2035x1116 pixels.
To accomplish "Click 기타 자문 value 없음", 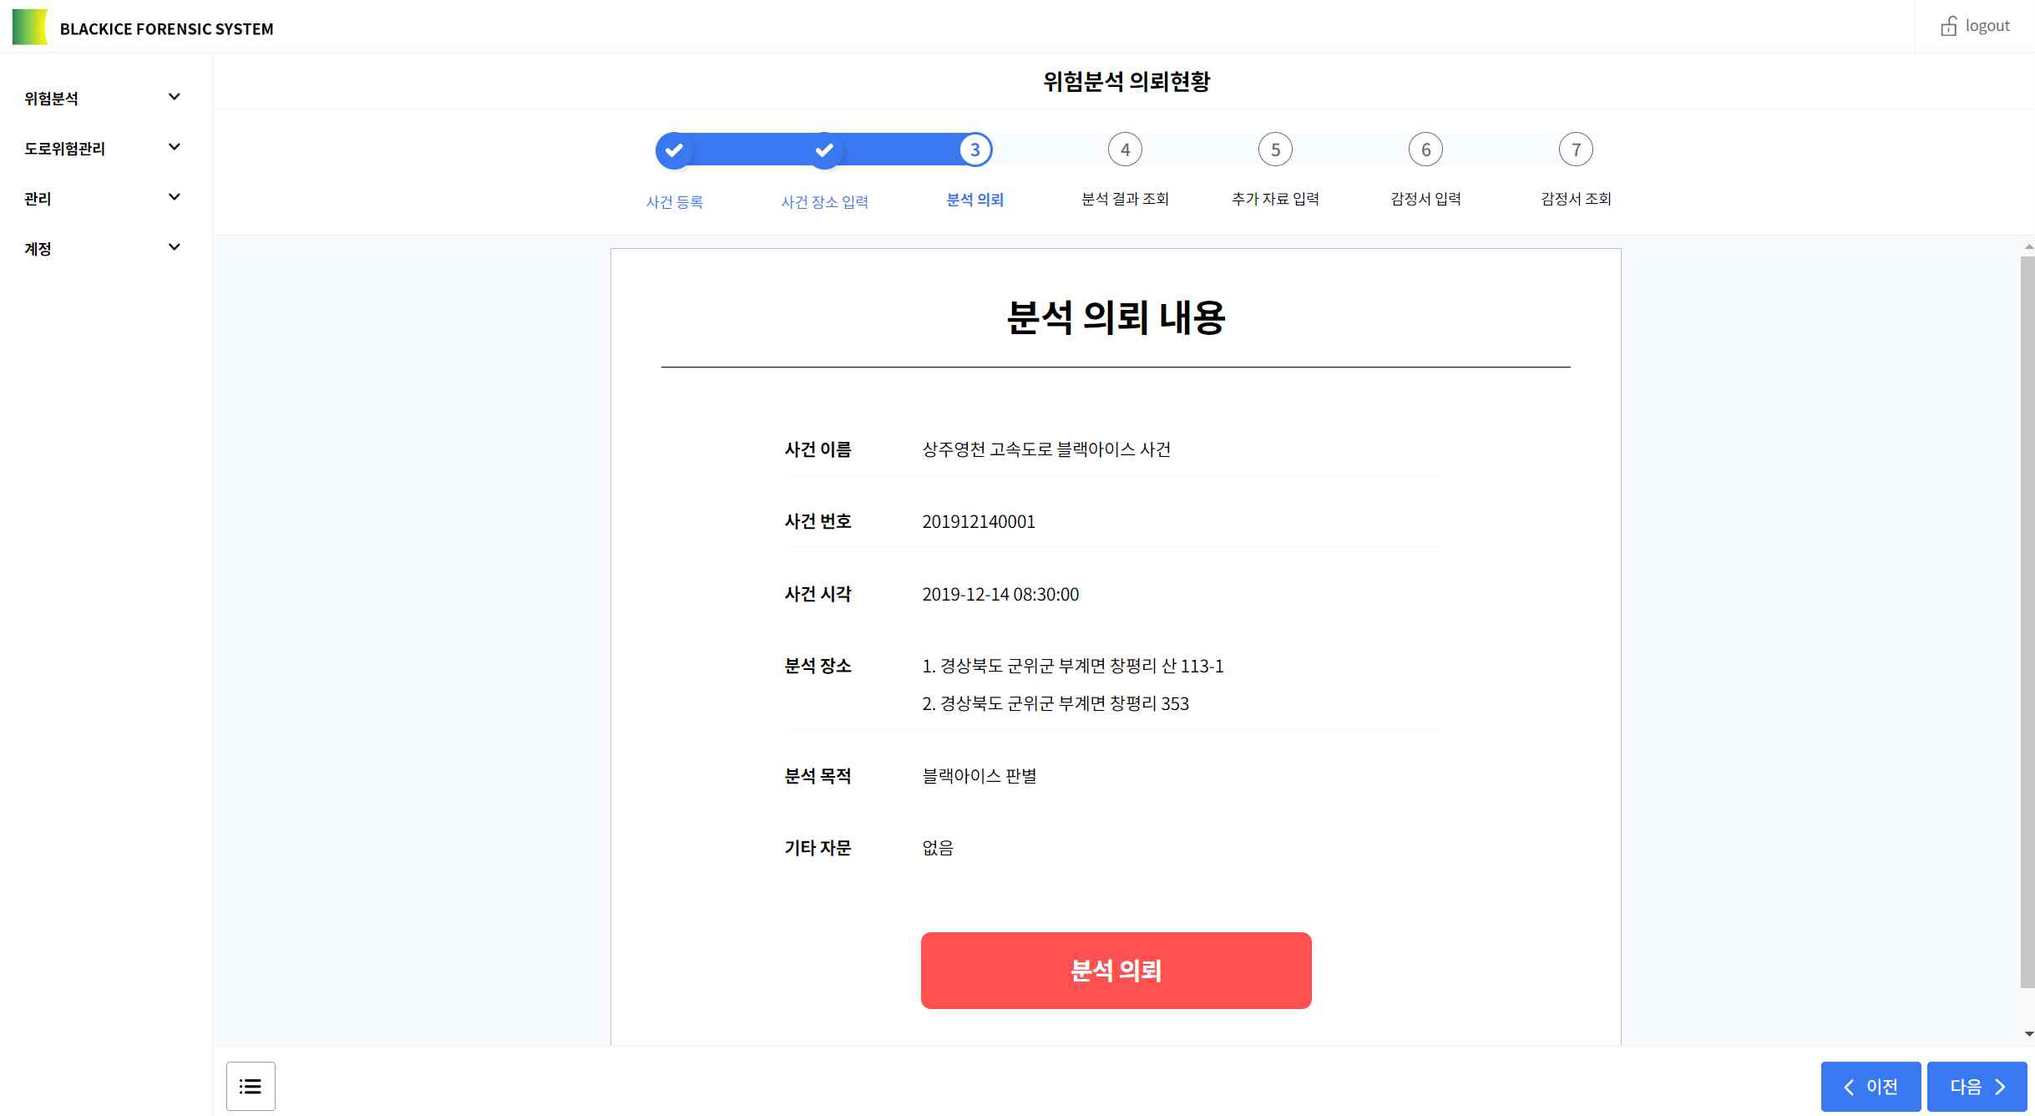I will [938, 848].
